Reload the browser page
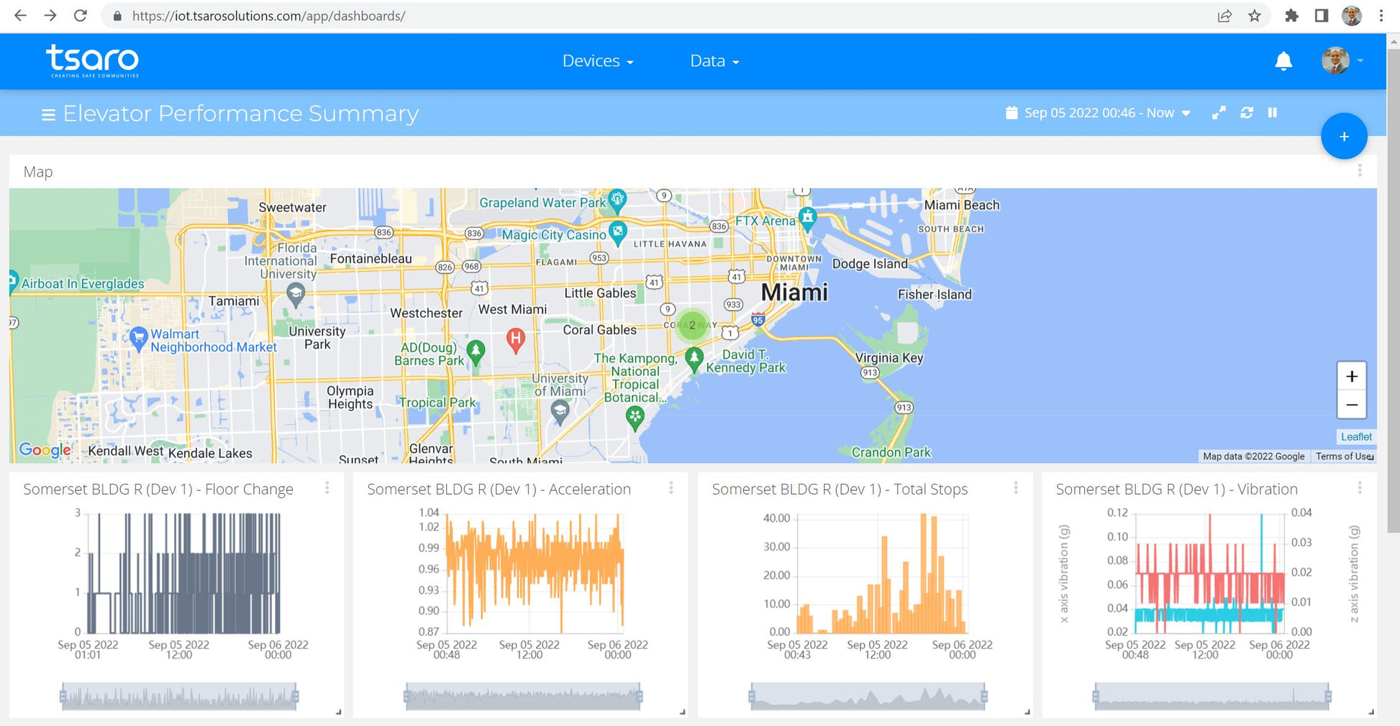This screenshot has width=1400, height=726. [81, 16]
